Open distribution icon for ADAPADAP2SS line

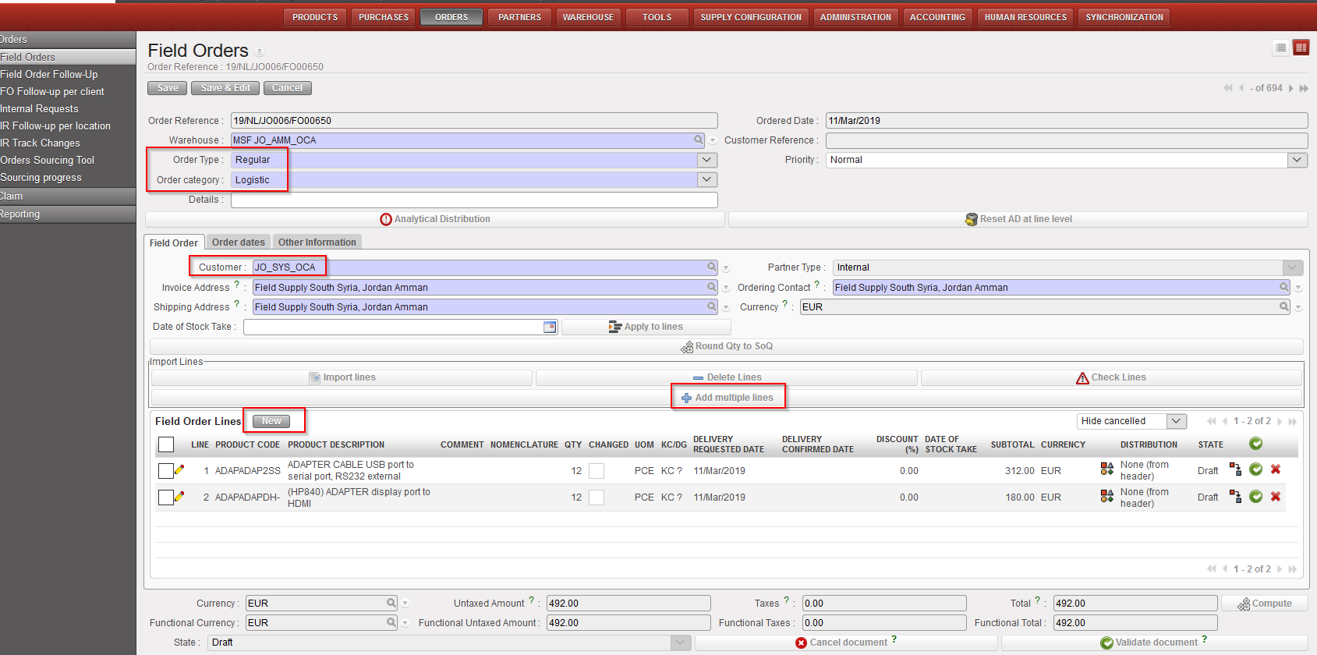(1106, 469)
